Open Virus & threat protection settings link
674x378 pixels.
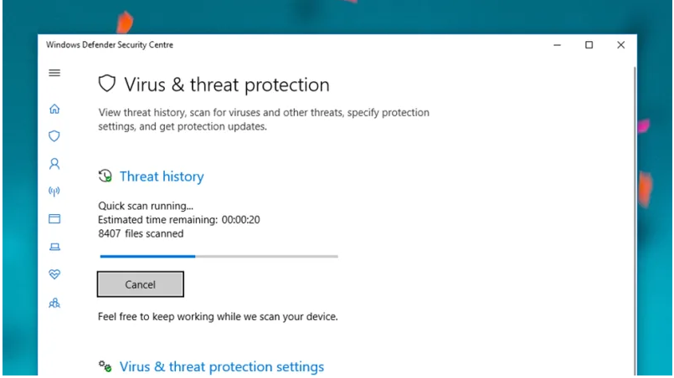tap(222, 367)
